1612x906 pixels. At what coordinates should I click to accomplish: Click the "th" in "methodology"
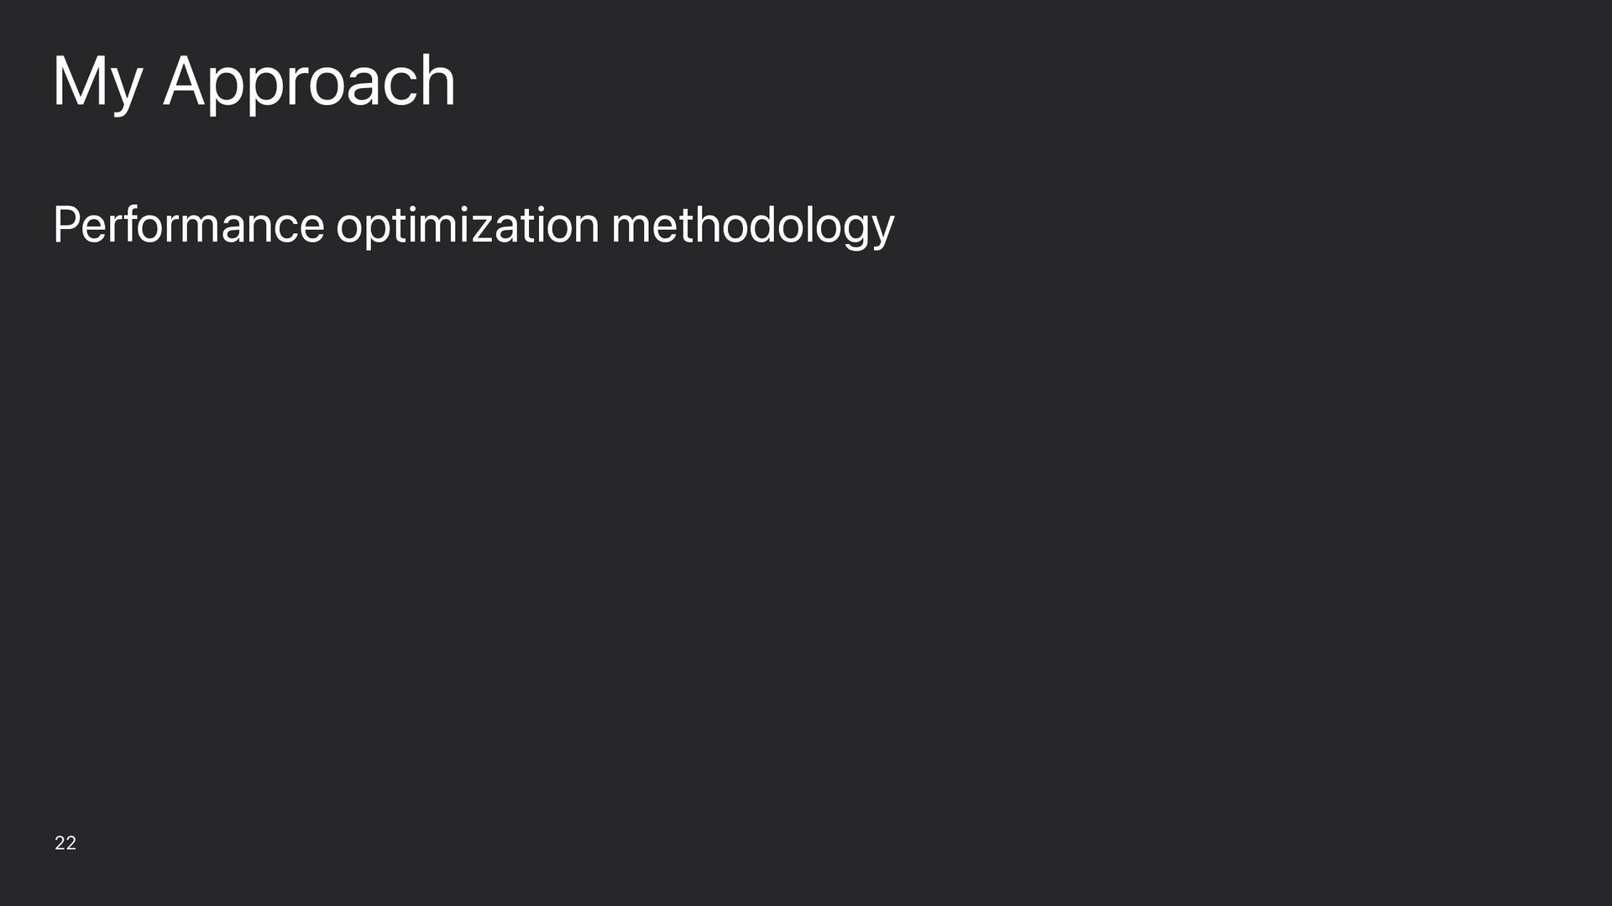[x=698, y=224]
